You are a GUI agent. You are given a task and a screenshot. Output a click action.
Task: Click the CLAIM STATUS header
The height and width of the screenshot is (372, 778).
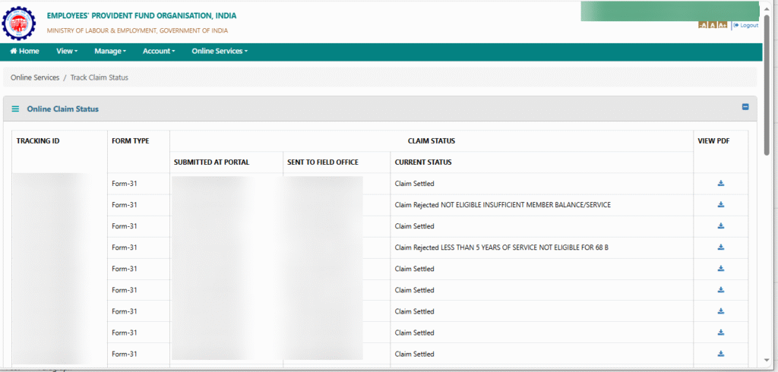pos(432,141)
